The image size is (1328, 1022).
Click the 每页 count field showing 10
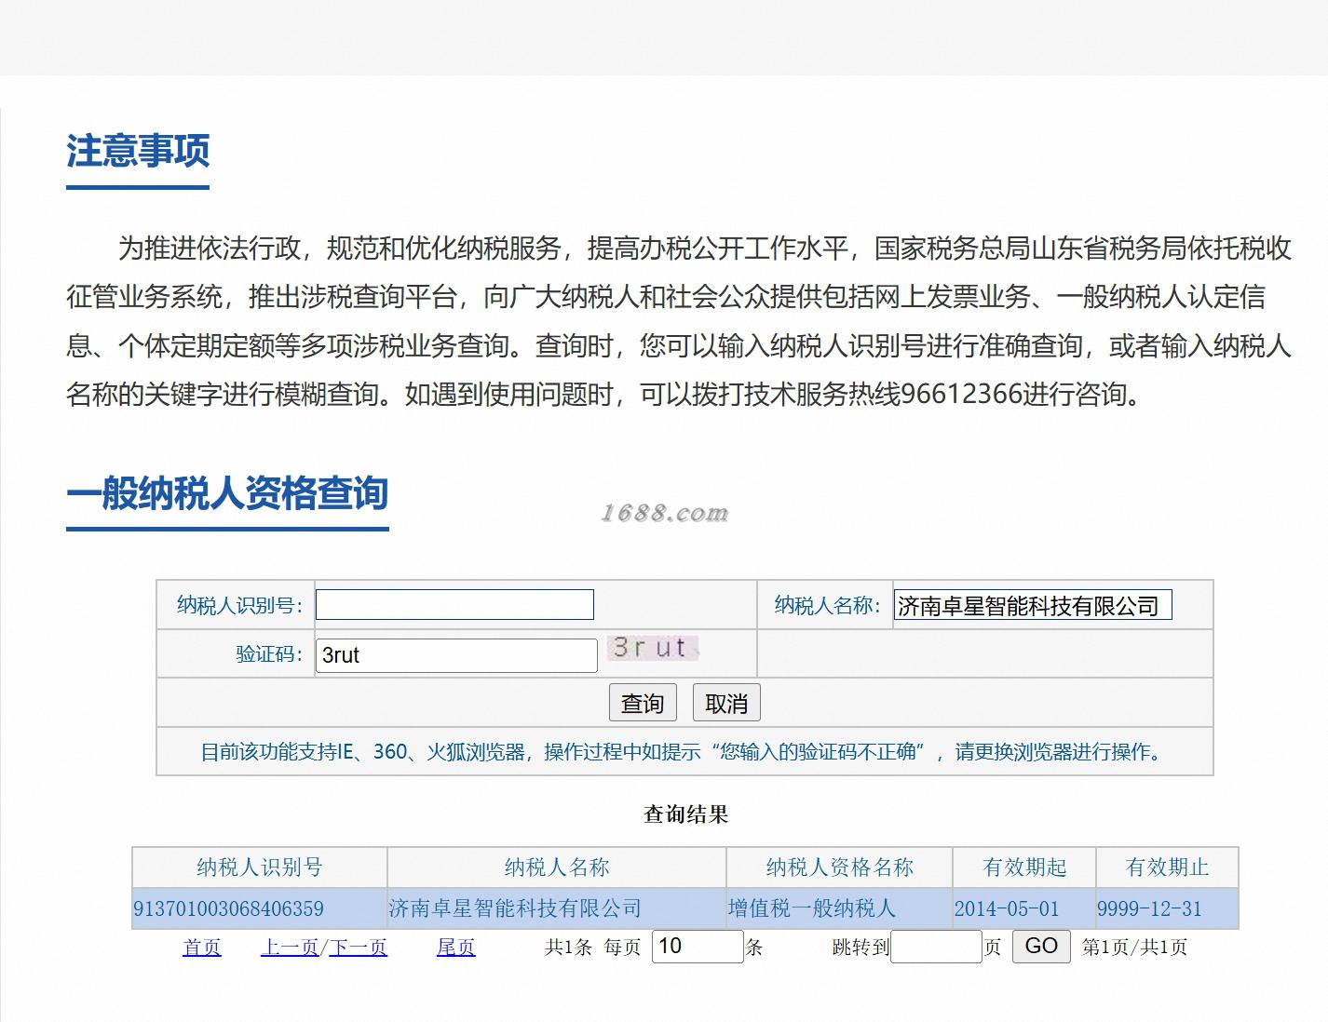click(x=698, y=947)
